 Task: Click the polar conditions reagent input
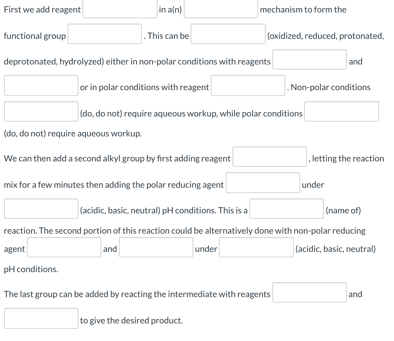click(x=248, y=85)
